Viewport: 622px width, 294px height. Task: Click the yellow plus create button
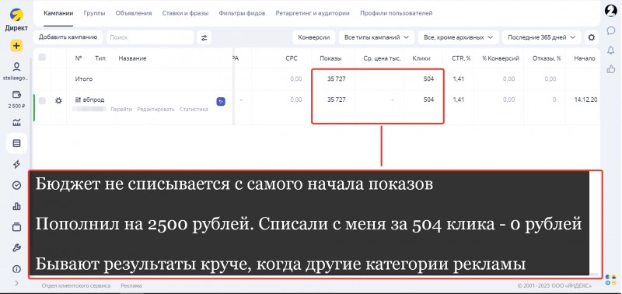[x=16, y=46]
